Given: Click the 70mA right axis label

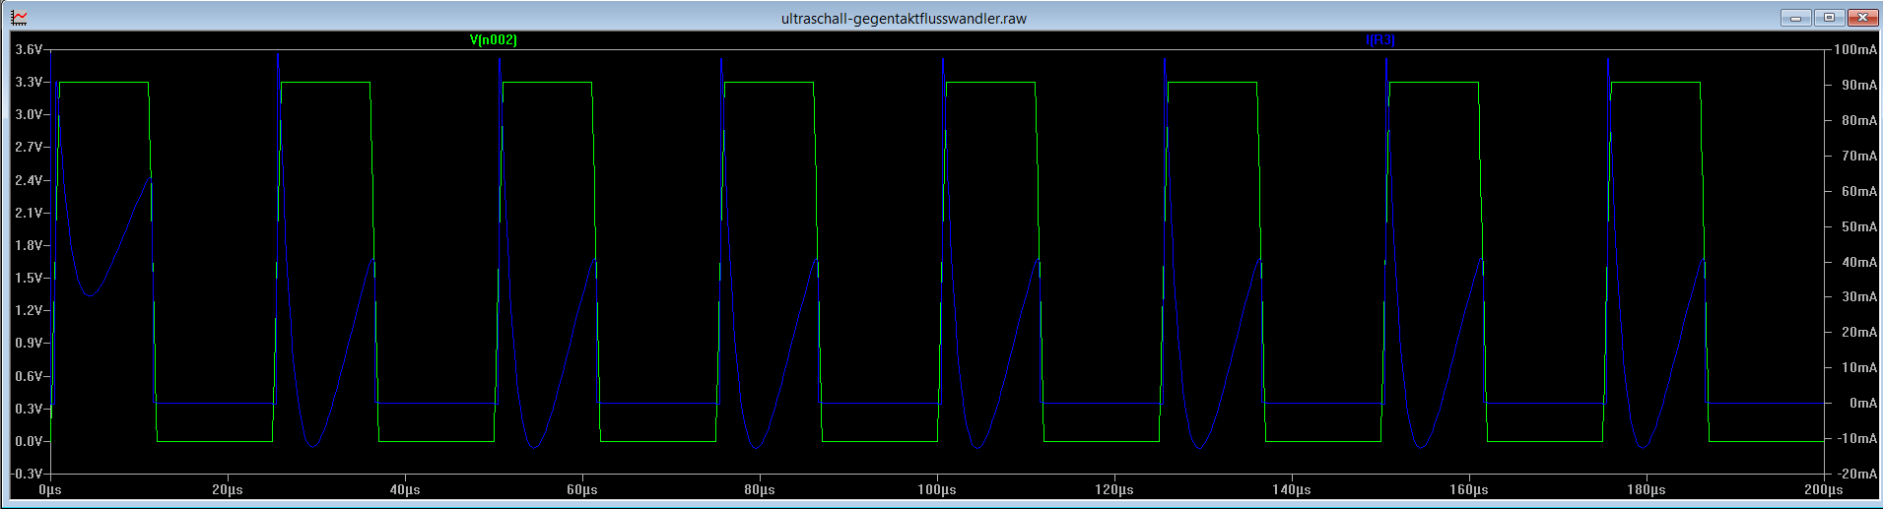Looking at the screenshot, I should (x=1859, y=156).
